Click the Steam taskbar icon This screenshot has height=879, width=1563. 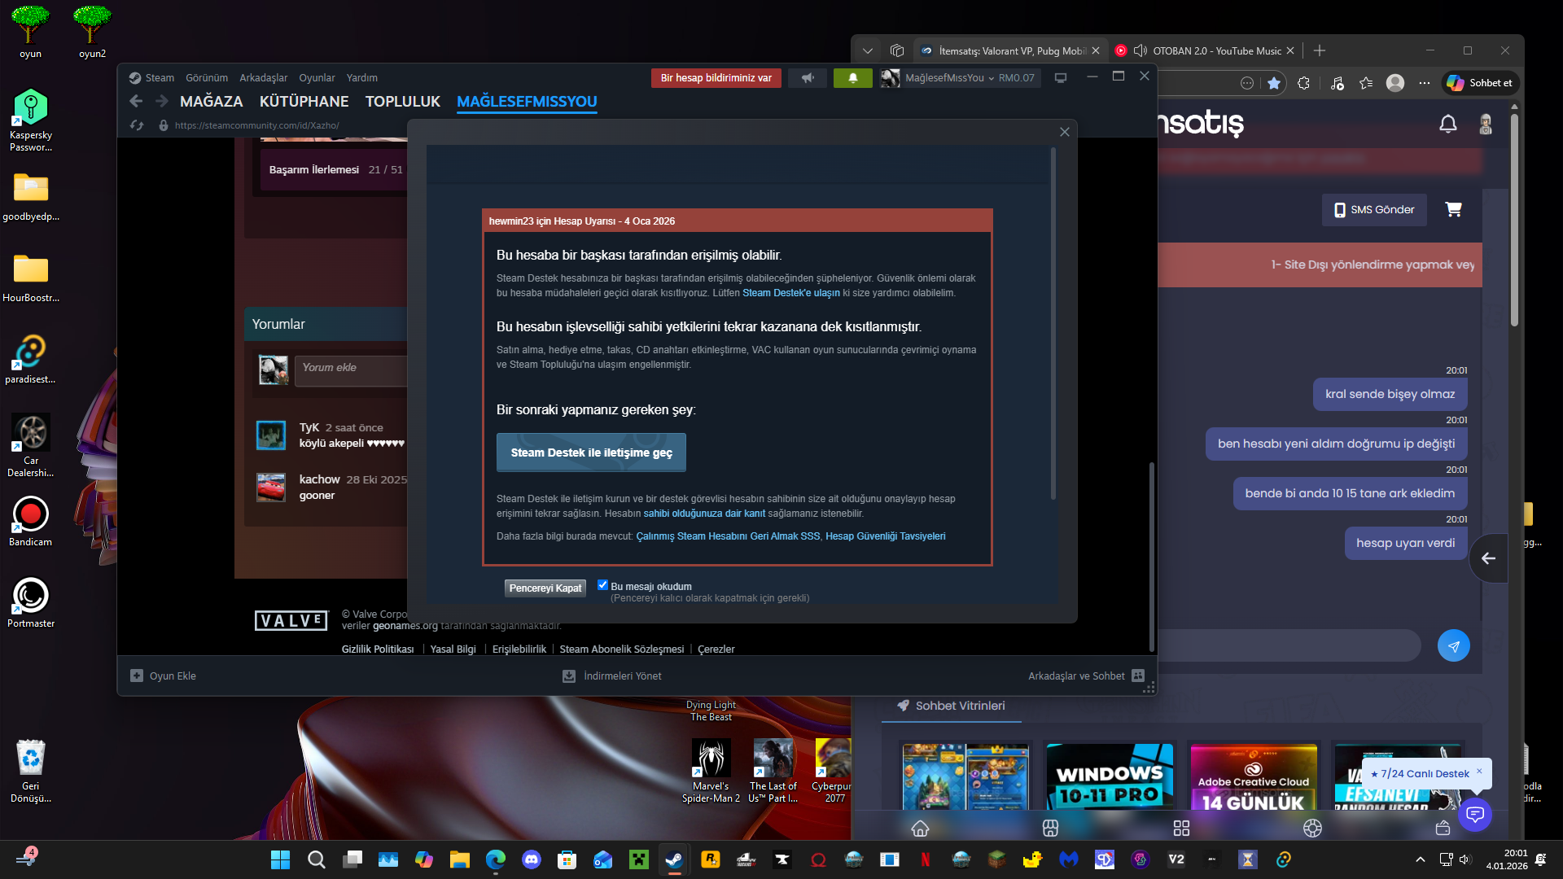point(674,859)
